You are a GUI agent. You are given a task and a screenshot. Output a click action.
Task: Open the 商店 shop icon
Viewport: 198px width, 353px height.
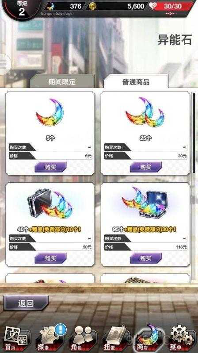pyautogui.click(x=149, y=338)
